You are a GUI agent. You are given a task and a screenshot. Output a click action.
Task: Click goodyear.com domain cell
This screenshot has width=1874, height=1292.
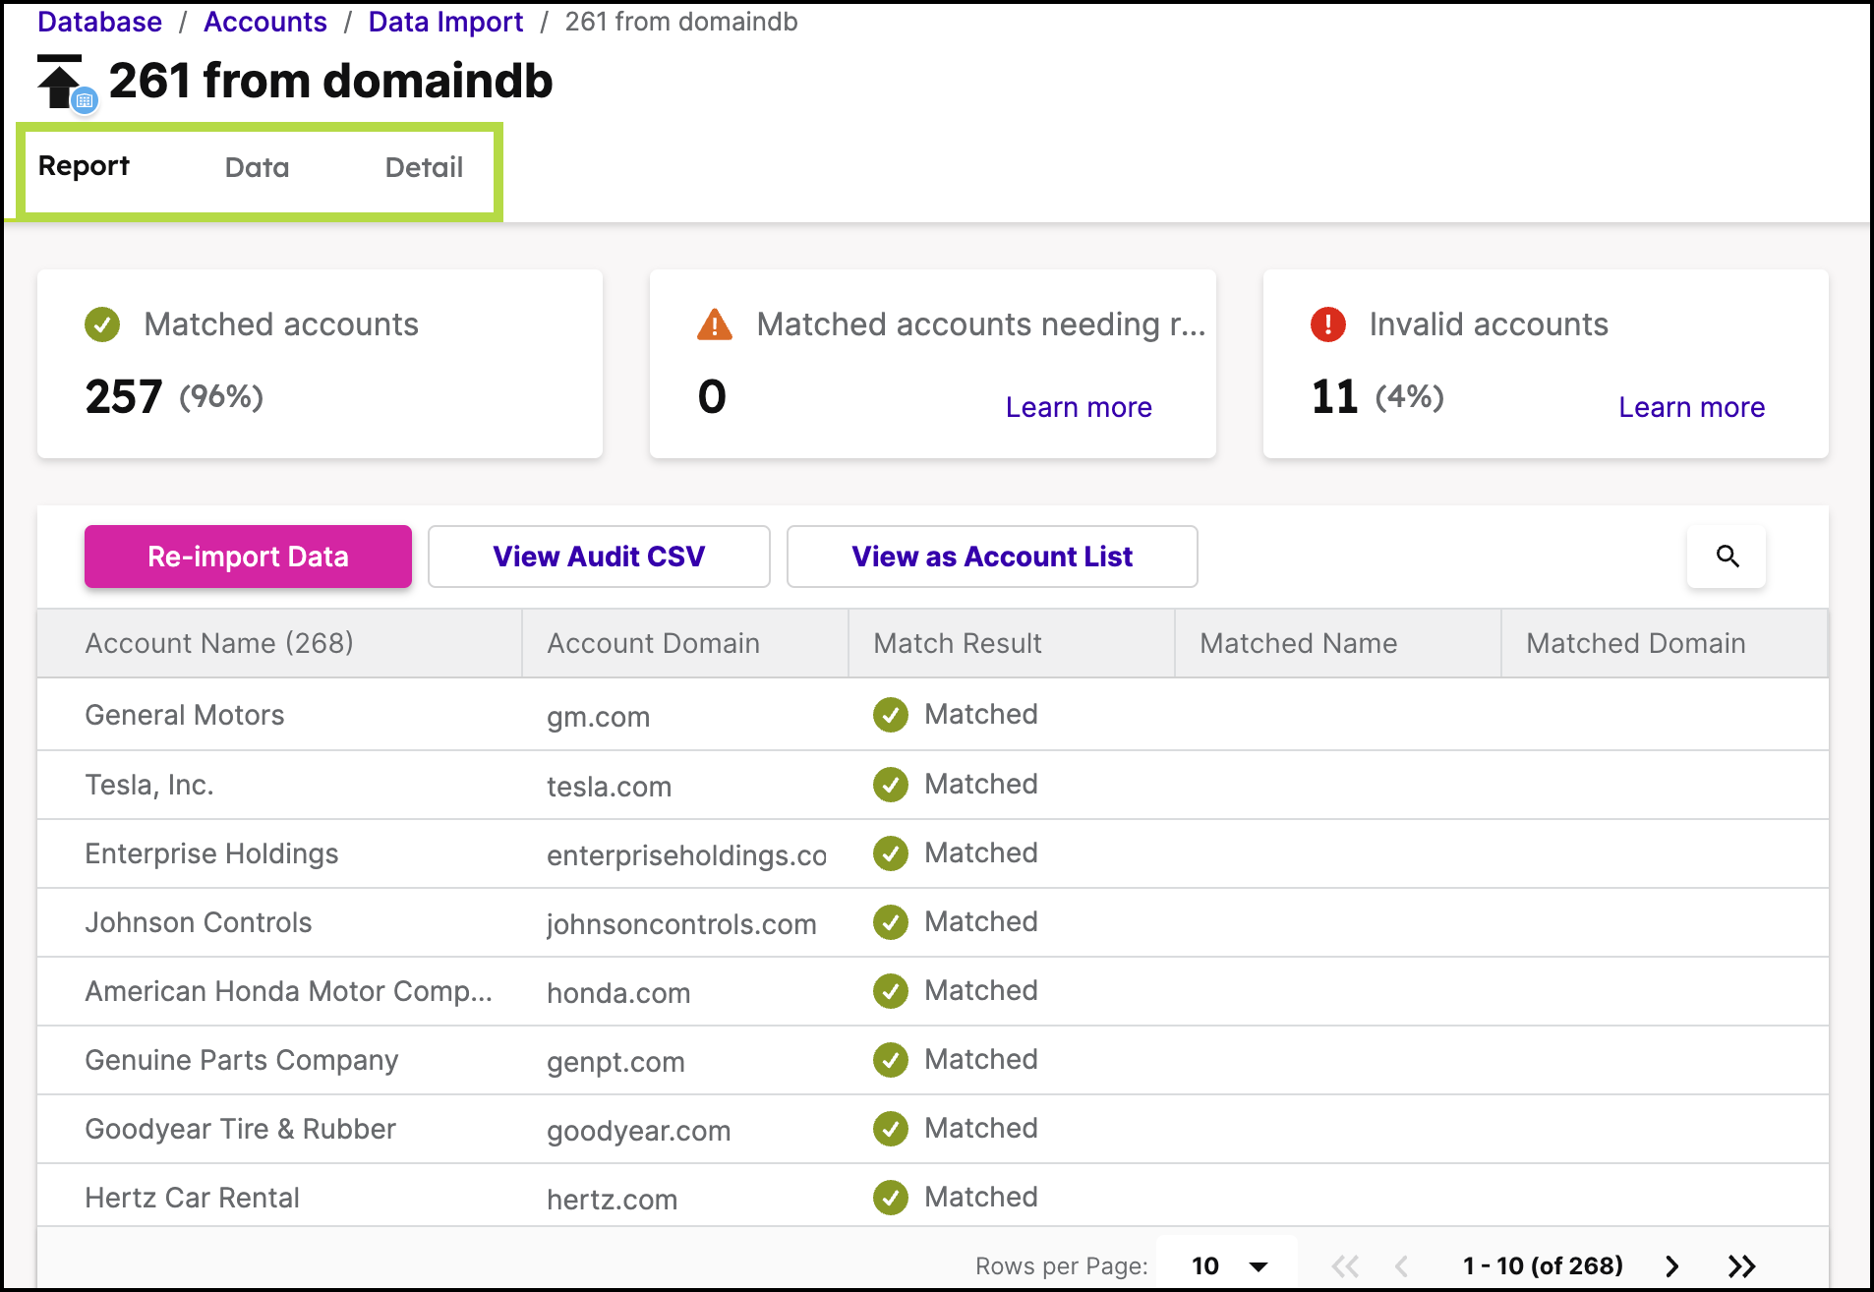[x=639, y=1131]
